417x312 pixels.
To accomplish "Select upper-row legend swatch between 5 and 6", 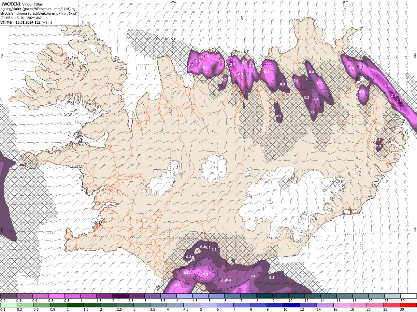I will 216,296.
